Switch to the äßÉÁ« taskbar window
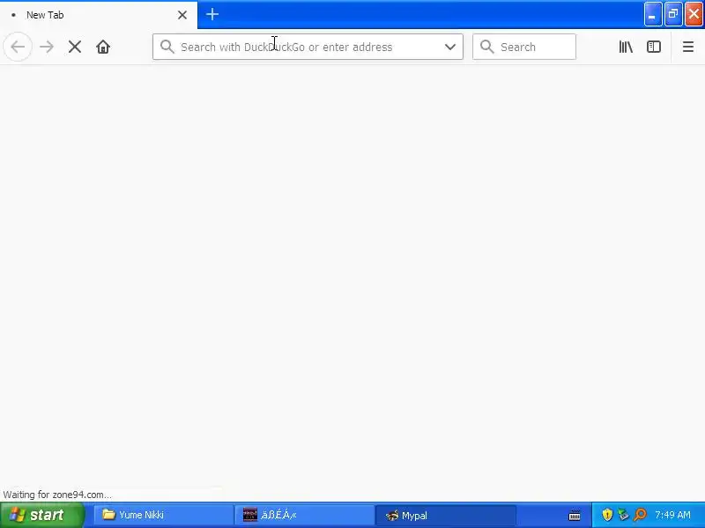 coord(304,515)
